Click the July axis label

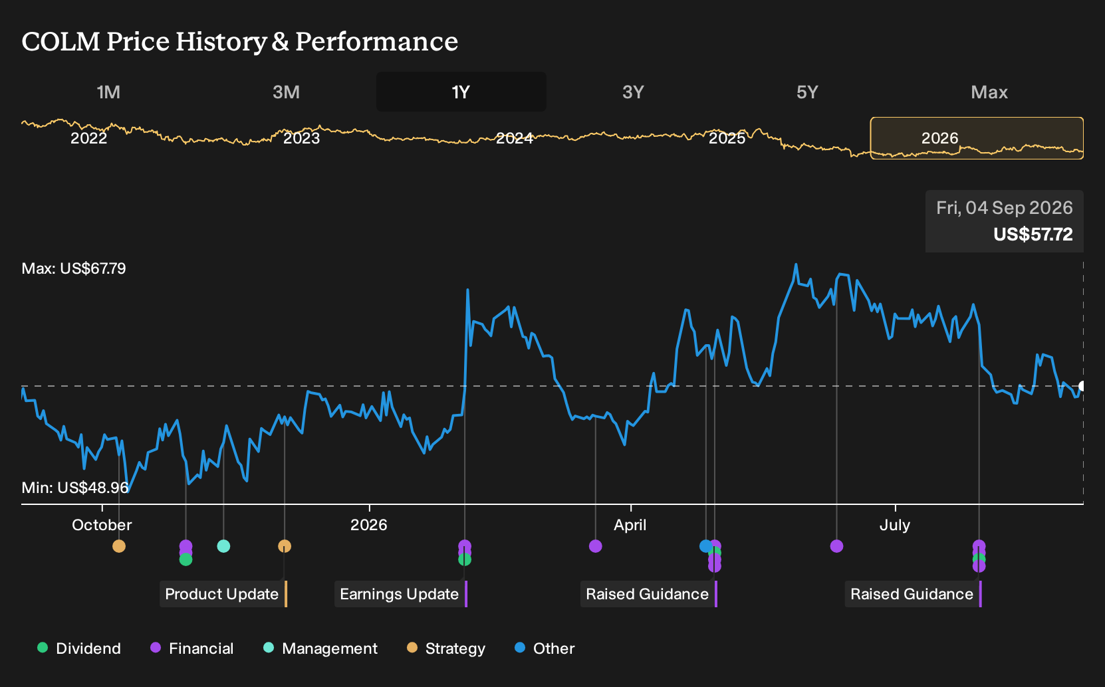click(x=895, y=525)
